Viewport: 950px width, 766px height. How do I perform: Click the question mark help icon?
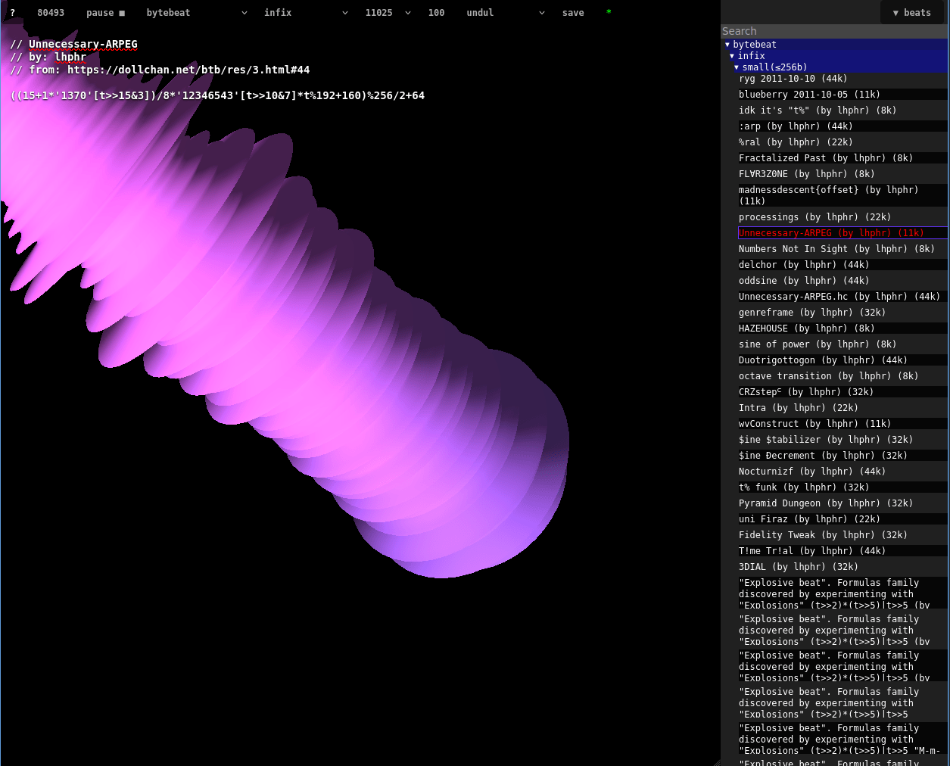pos(12,13)
